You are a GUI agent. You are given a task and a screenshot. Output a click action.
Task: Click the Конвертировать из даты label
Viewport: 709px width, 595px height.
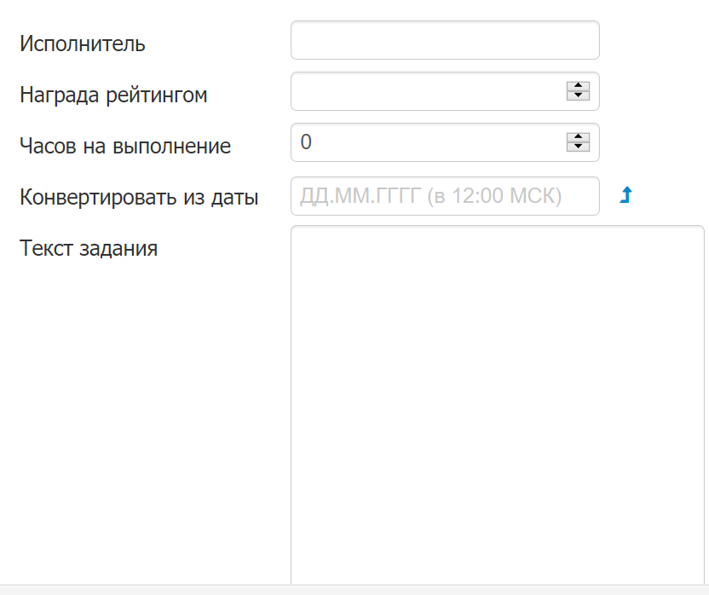pos(139,197)
